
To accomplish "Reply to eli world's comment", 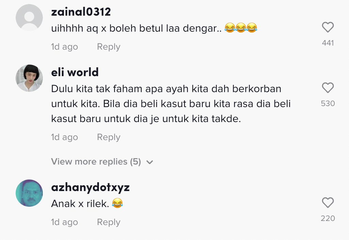I will tap(109, 137).
